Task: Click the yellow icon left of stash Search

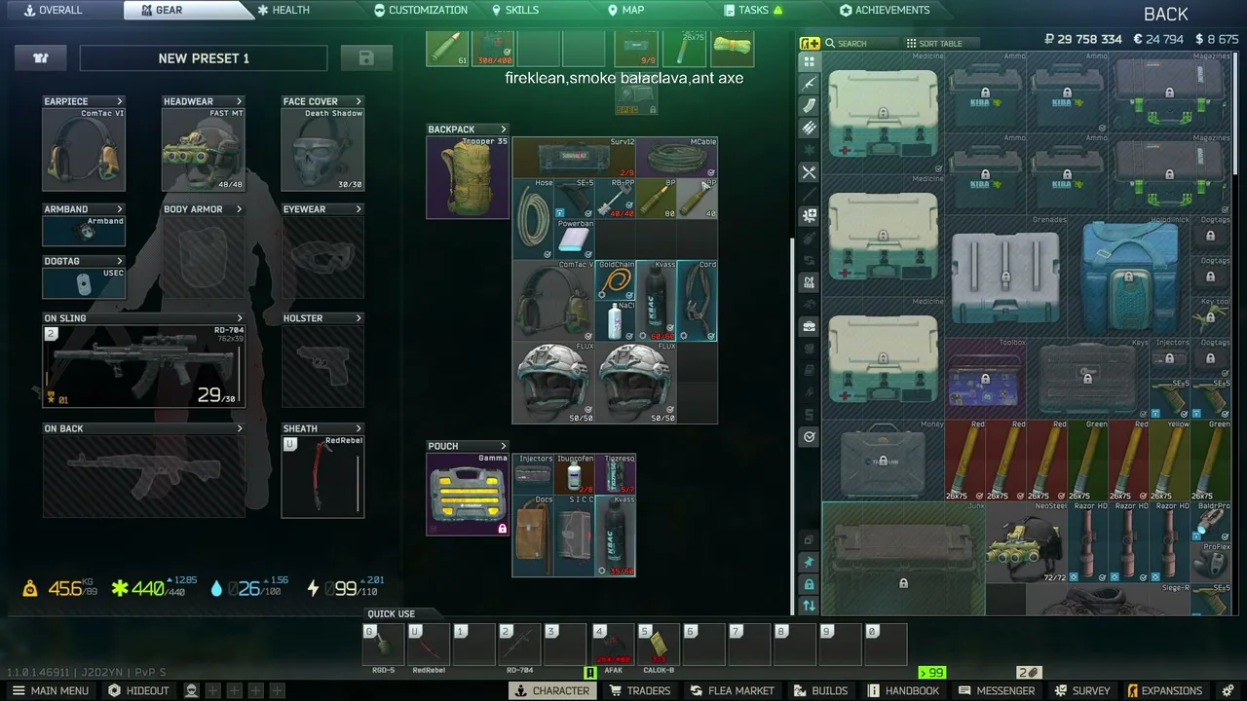Action: [x=810, y=43]
